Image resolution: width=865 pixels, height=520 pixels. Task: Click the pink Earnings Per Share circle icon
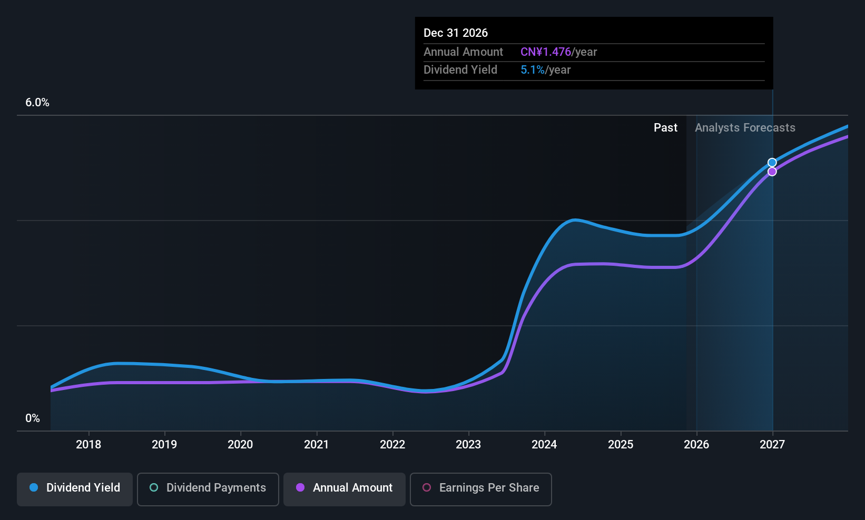pos(427,488)
